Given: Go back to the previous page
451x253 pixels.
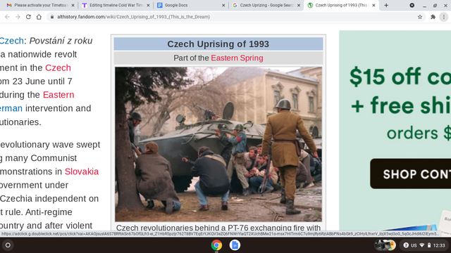Looking at the screenshot, I should [7, 17].
